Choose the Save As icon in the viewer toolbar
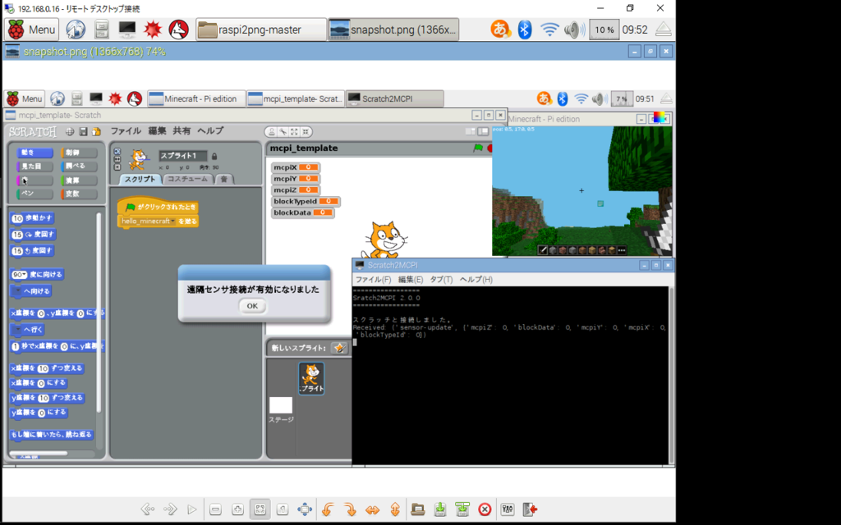This screenshot has width=841, height=525. point(462,509)
